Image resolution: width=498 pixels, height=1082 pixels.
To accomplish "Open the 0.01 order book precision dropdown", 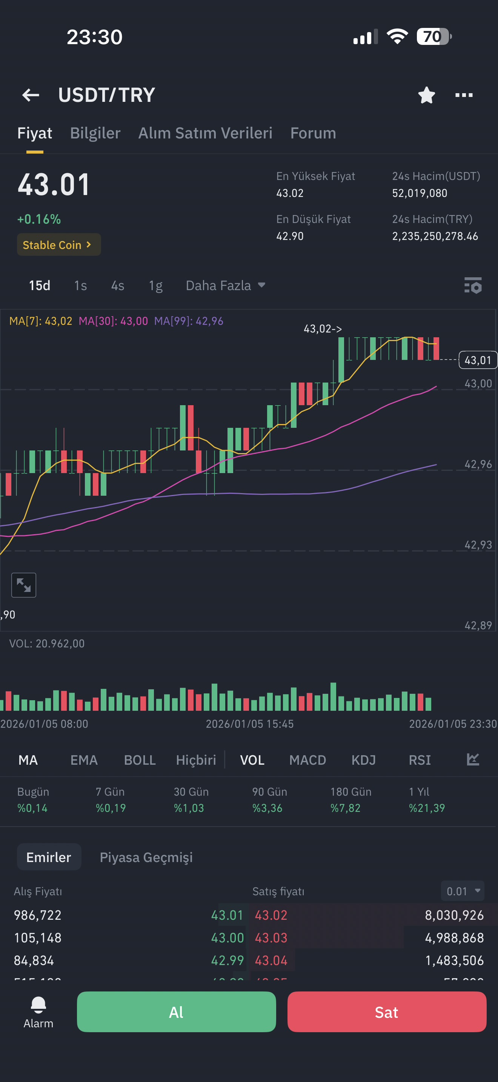I will [x=462, y=891].
